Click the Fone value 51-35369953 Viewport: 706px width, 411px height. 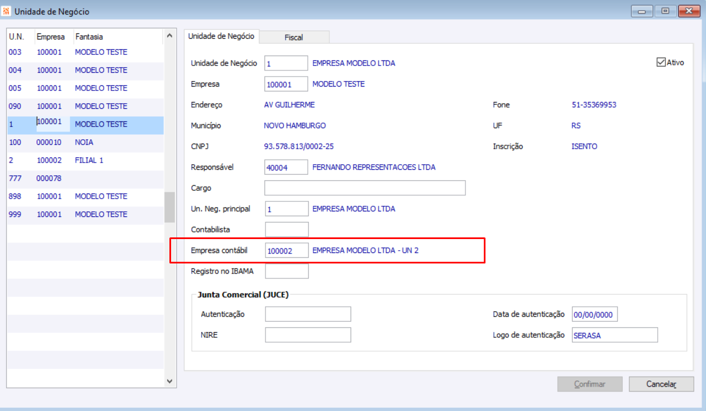point(594,105)
